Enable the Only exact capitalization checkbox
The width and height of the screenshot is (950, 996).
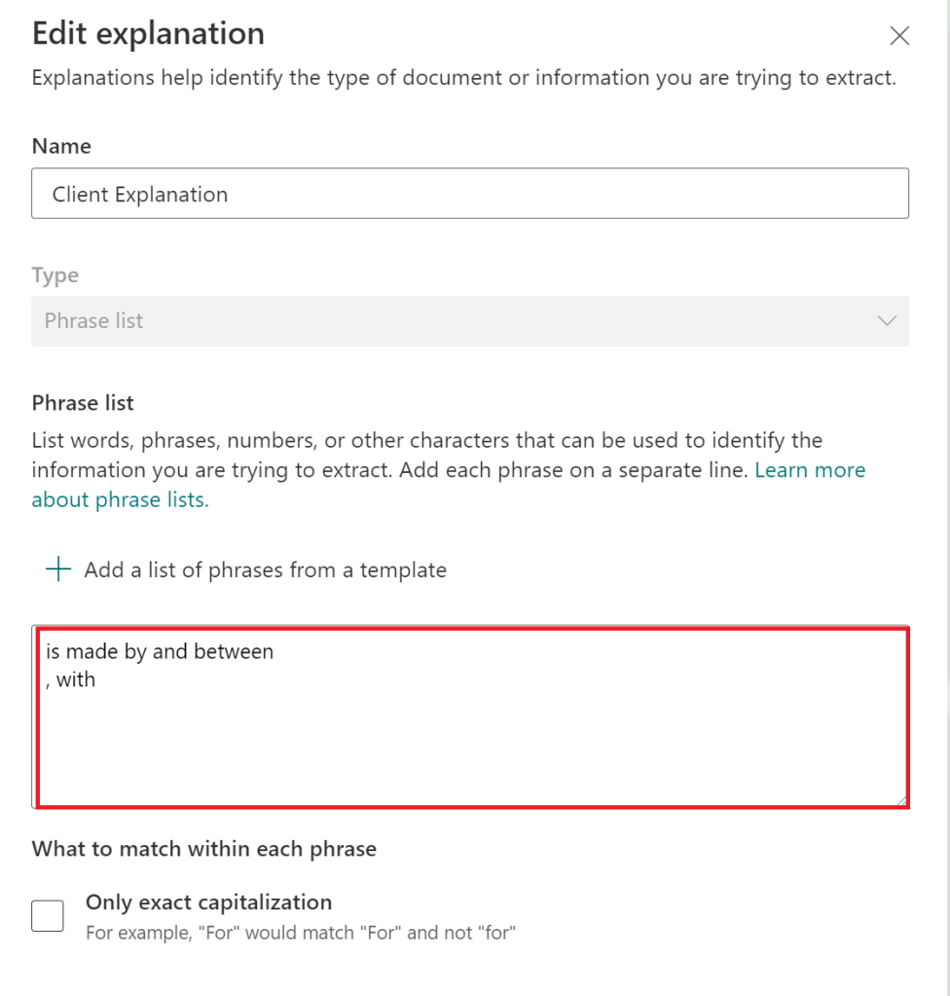pyautogui.click(x=48, y=915)
